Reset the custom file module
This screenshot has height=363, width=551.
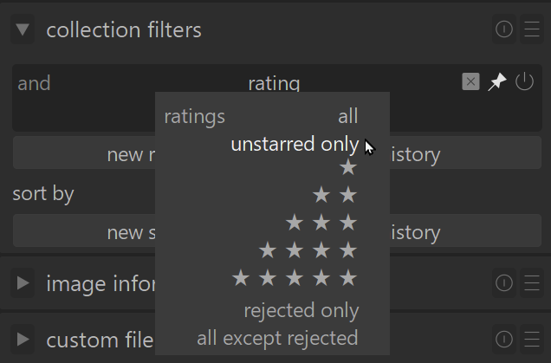[504, 339]
